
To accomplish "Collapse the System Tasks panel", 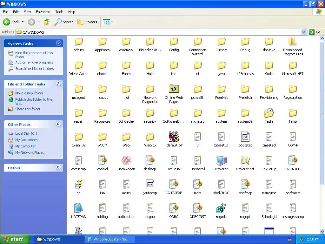I will tap(58, 43).
